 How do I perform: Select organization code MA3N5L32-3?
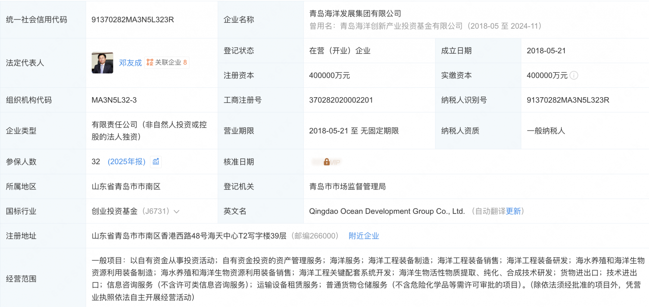(114, 100)
